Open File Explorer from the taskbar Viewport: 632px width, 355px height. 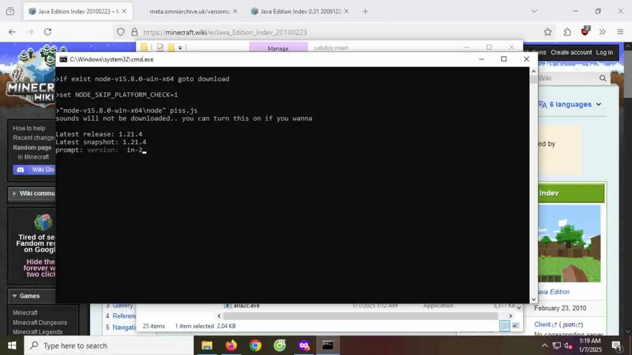207,346
